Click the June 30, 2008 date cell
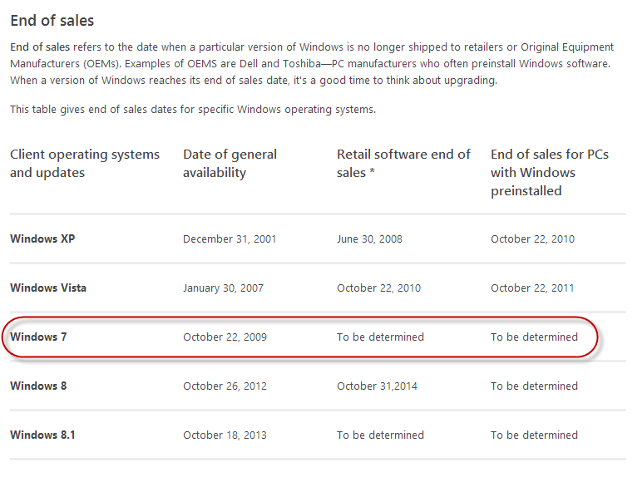This screenshot has width=642, height=477. coord(369,239)
